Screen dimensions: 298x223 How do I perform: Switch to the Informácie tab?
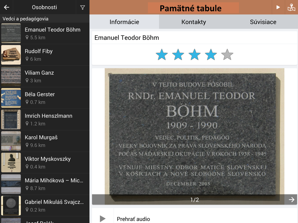pyautogui.click(x=124, y=22)
